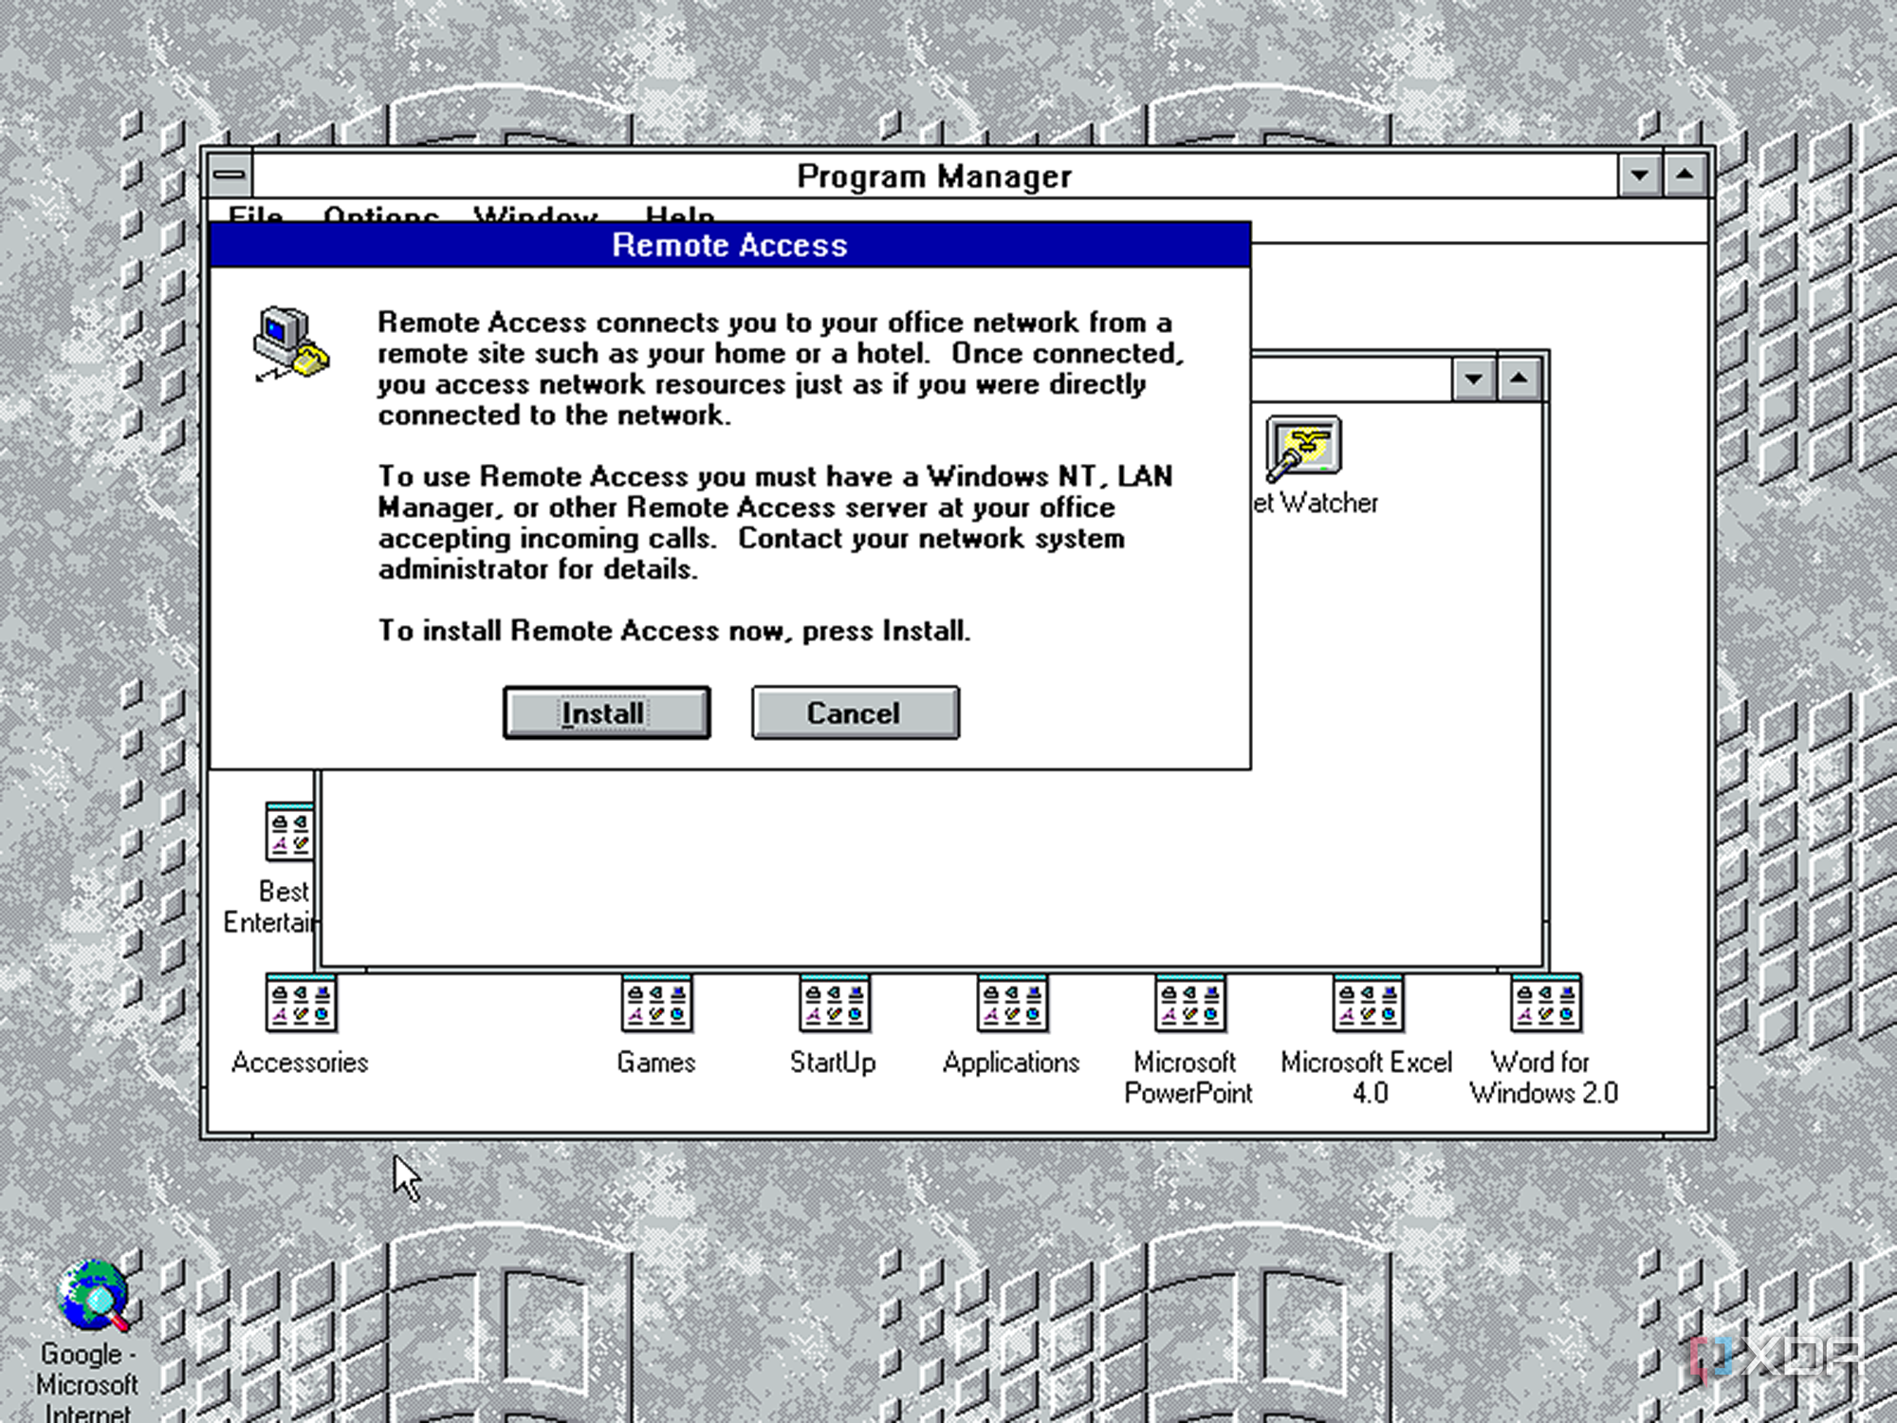The image size is (1897, 1423).
Task: Click the Applications group label
Action: (x=1011, y=1063)
